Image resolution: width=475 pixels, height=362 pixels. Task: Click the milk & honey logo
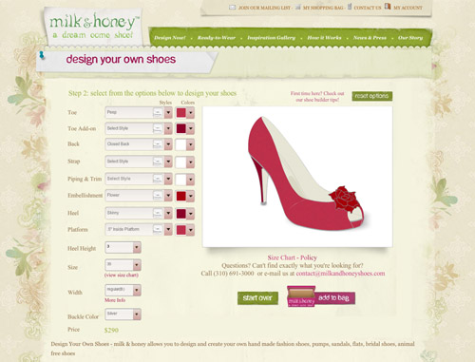coord(94,27)
